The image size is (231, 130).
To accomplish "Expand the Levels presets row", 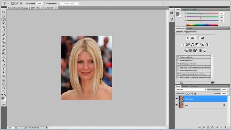I will coord(178,57).
